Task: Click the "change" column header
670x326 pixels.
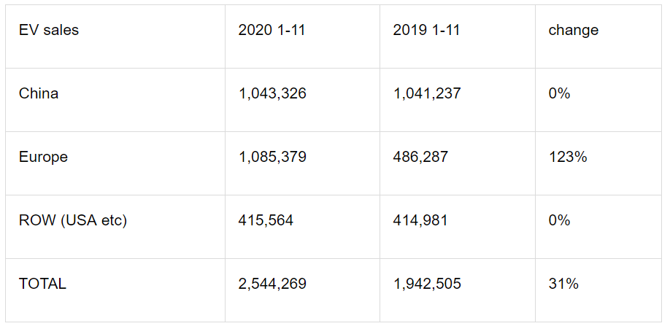Action: tap(573, 30)
